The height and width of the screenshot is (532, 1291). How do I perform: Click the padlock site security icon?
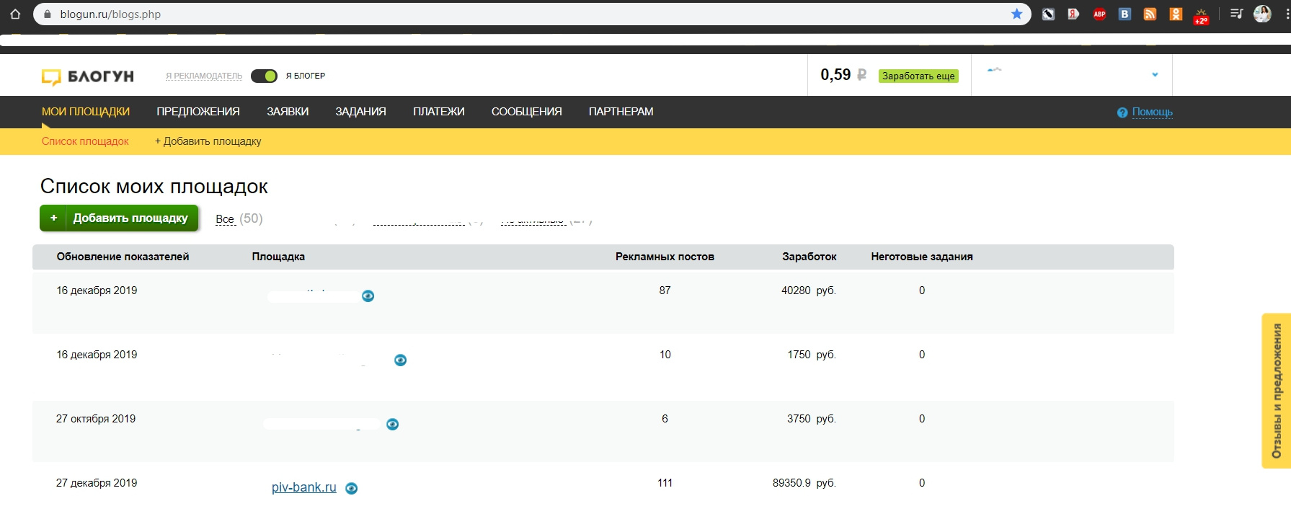point(48,14)
